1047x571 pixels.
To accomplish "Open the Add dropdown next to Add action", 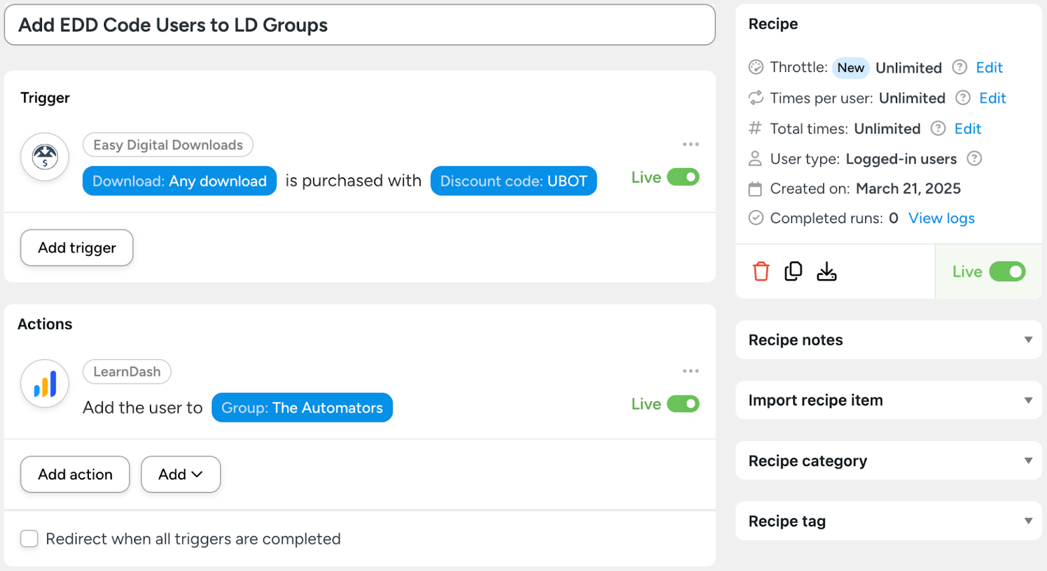I will coord(181,474).
